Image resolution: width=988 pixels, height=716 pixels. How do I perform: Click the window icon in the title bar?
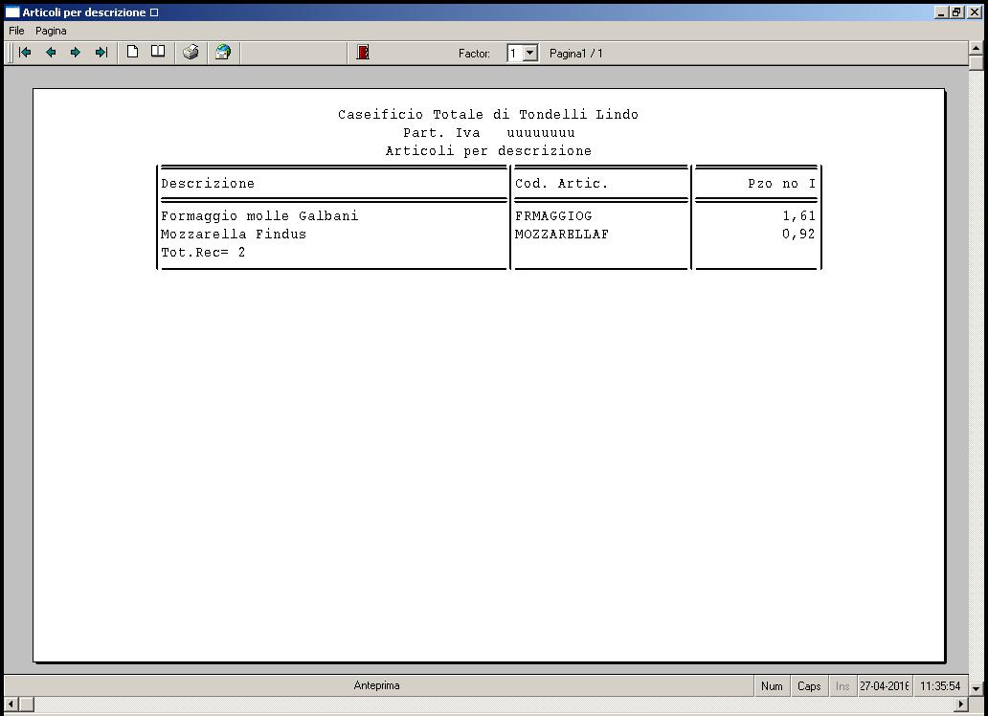12,12
